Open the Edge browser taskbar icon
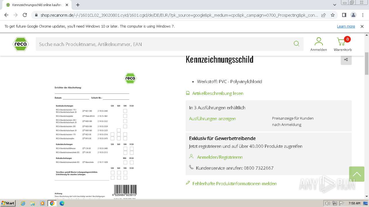The height and width of the screenshot is (207, 369). (x=62, y=203)
